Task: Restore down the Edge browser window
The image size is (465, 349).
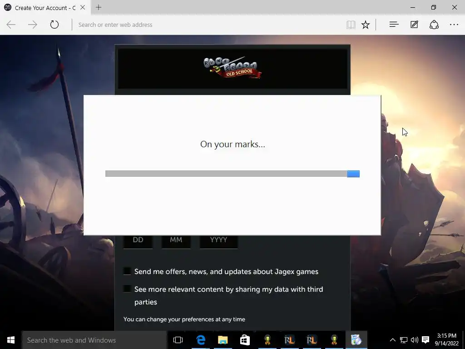Action: [434, 7]
